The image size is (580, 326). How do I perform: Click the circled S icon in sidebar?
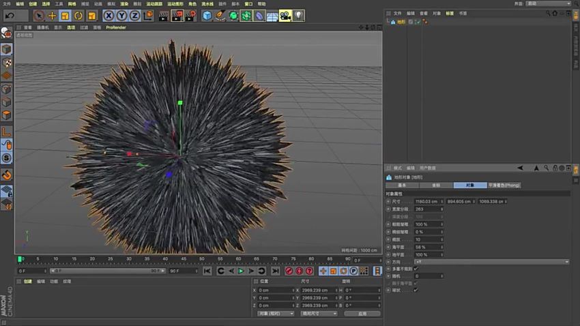7,158
